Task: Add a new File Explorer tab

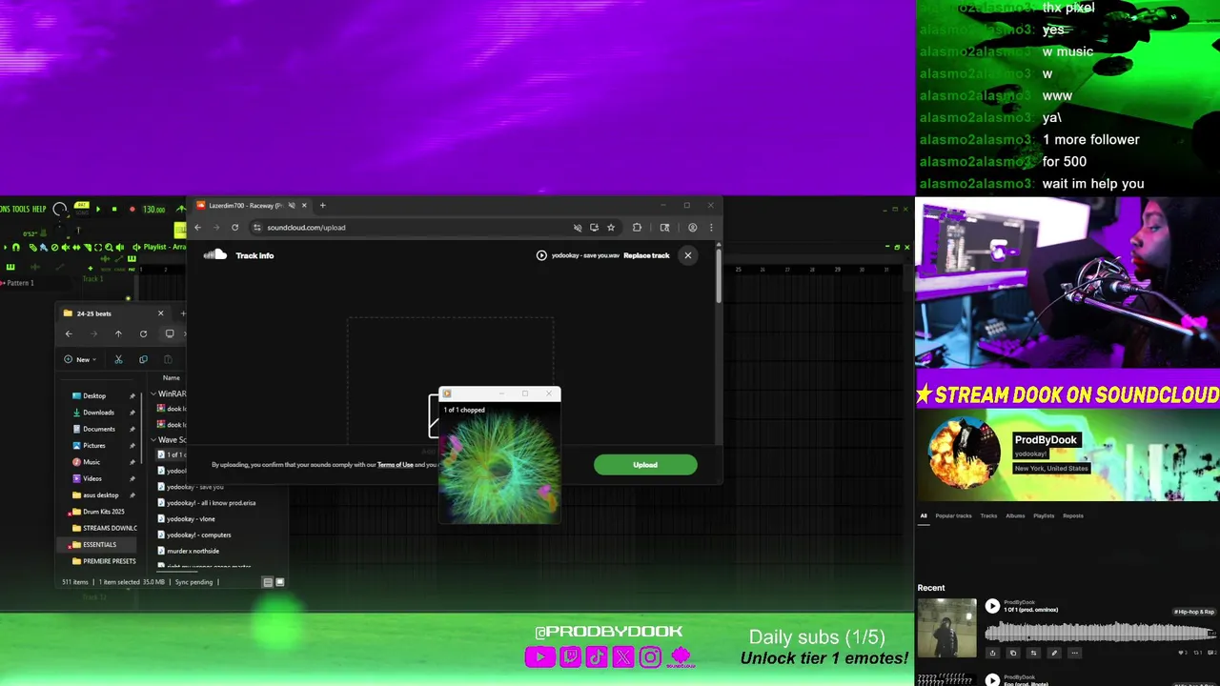Action: coord(183,313)
